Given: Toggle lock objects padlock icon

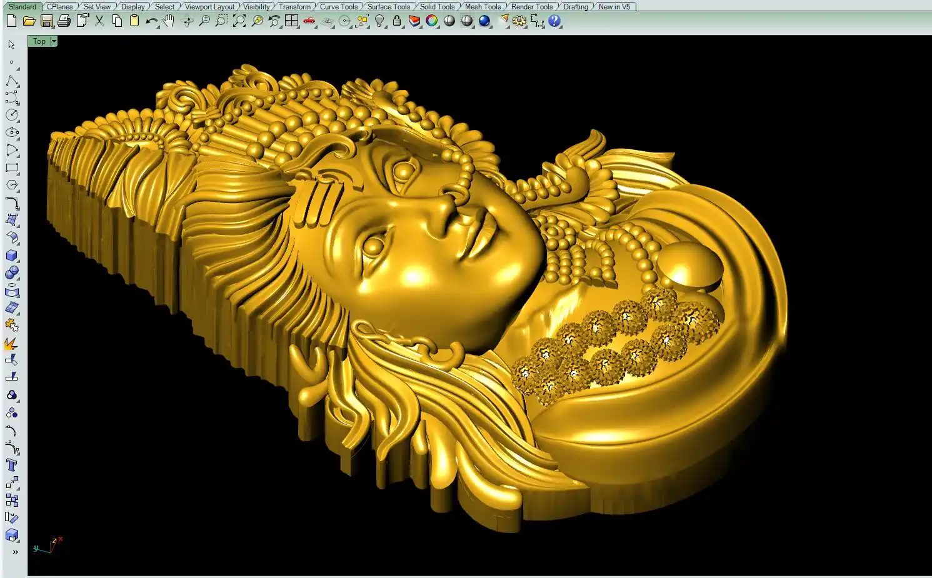Looking at the screenshot, I should (x=397, y=21).
